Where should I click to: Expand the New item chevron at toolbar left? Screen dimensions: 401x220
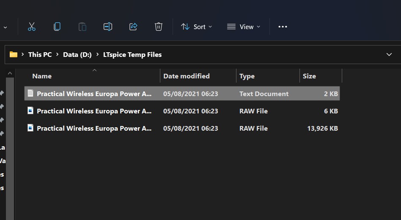click(5, 27)
